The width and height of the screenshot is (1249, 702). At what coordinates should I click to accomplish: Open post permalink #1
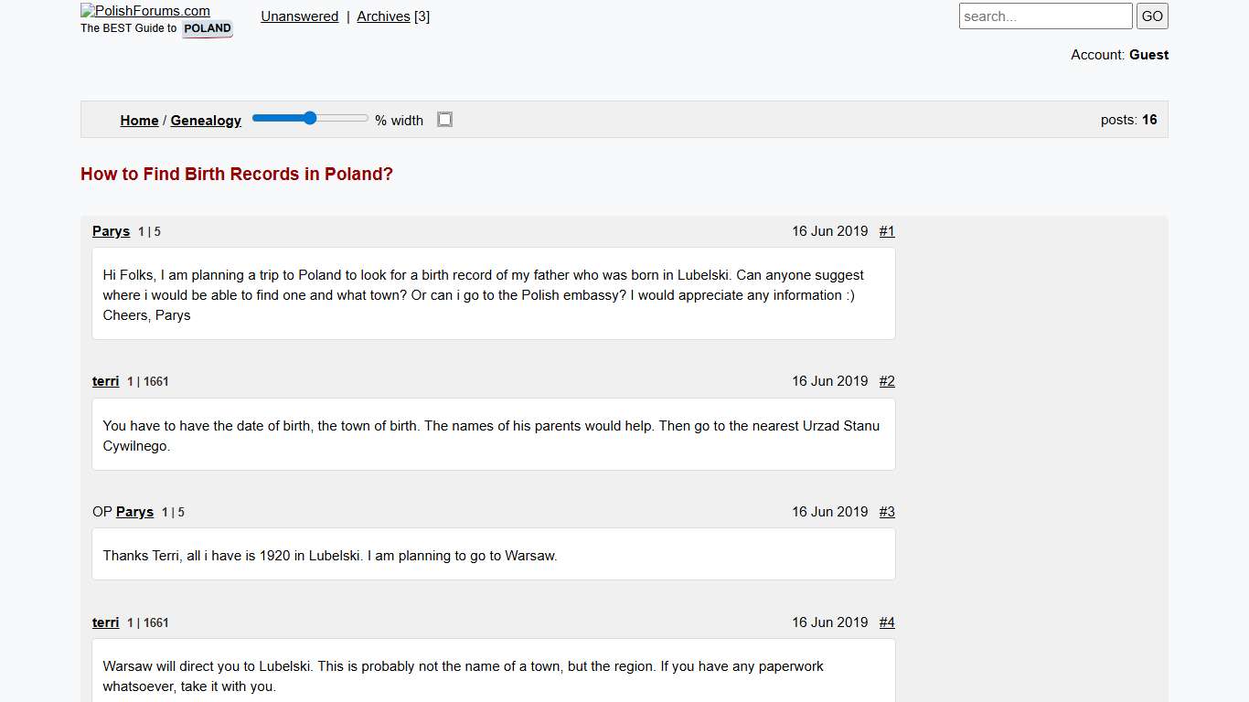887,231
